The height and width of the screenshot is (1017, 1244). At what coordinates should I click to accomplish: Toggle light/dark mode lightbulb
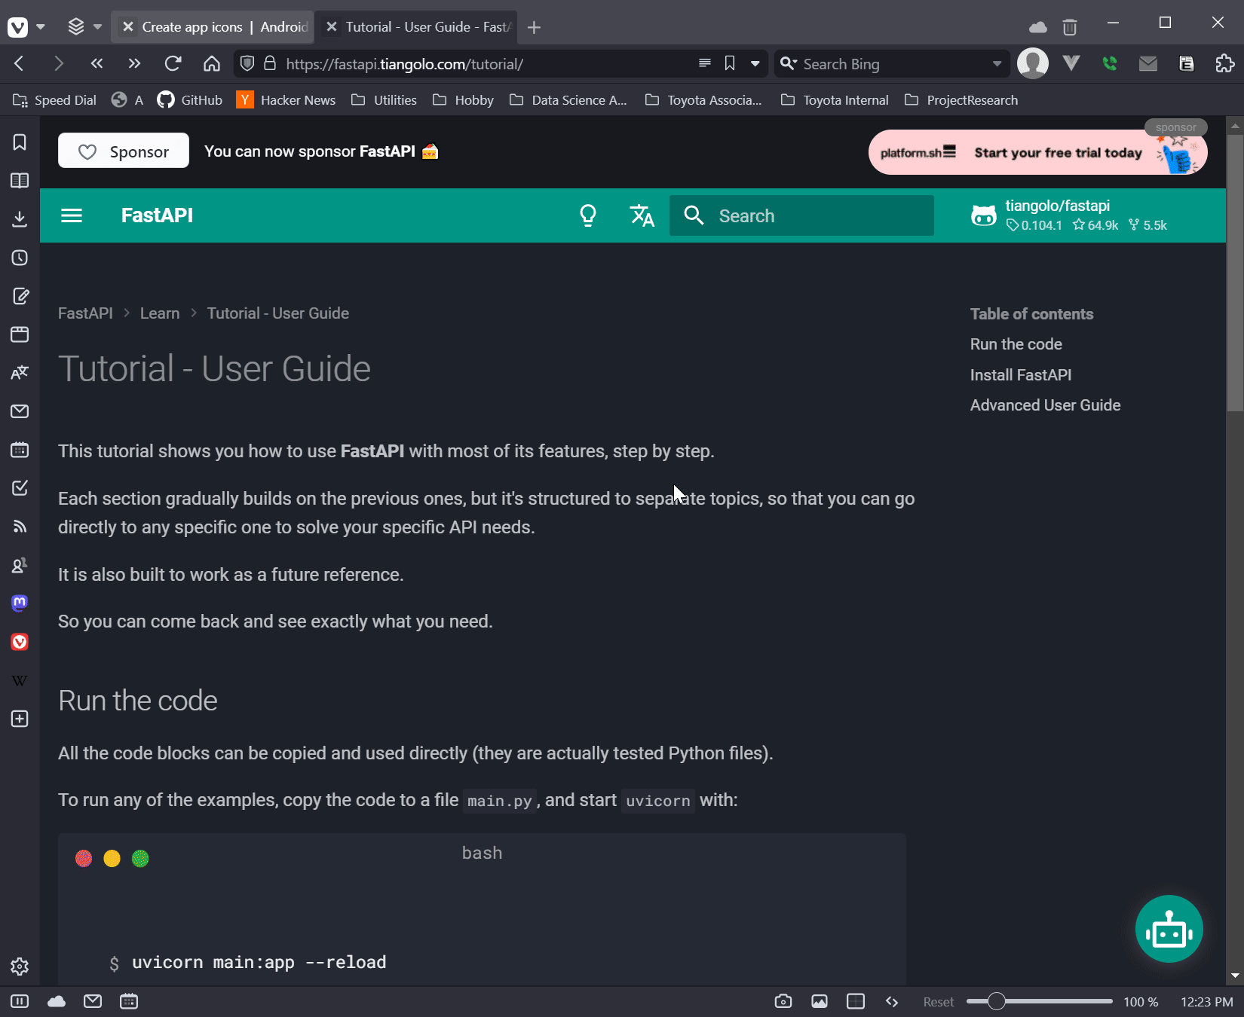pyautogui.click(x=588, y=216)
